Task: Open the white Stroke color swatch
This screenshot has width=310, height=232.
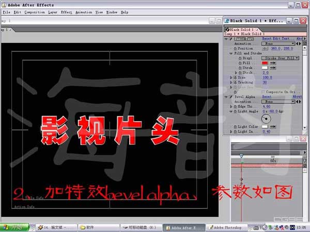Action: tap(265, 68)
